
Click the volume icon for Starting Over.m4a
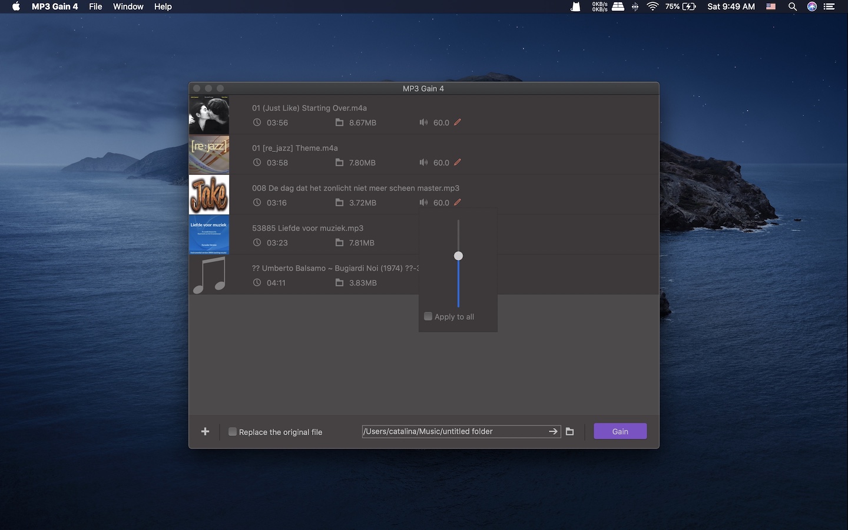point(423,122)
